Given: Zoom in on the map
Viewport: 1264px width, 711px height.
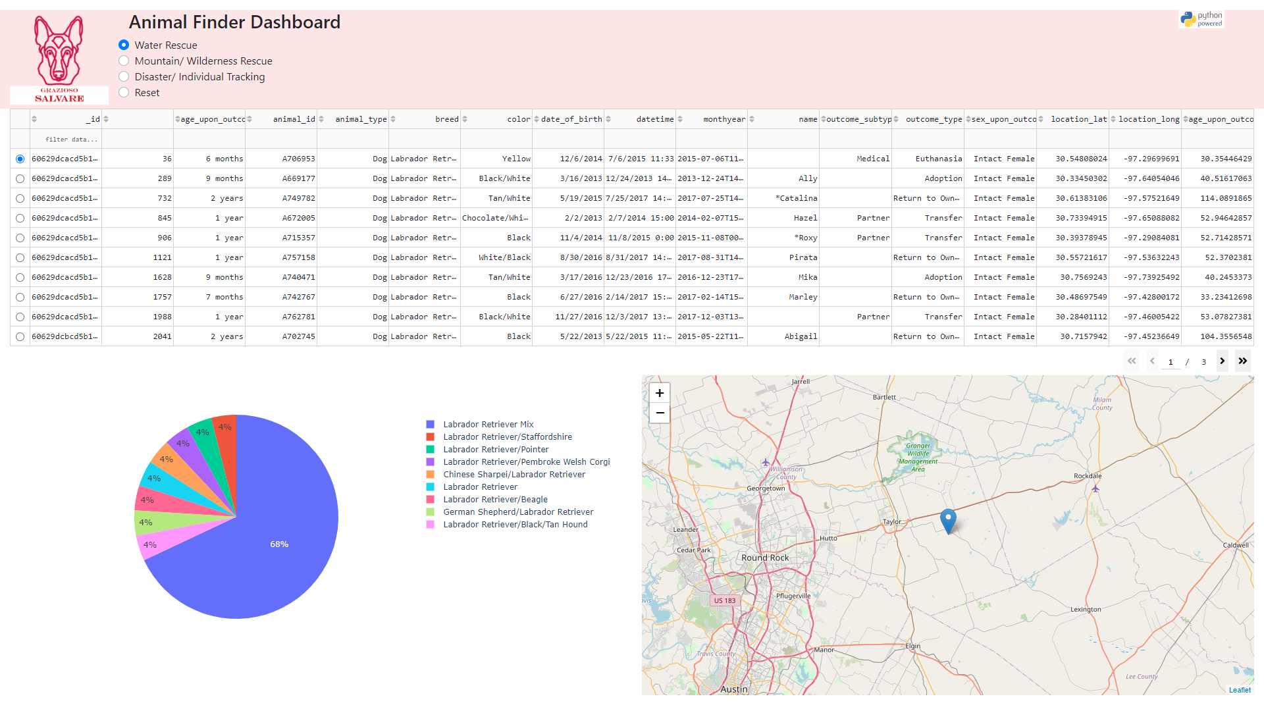Looking at the screenshot, I should point(660,393).
